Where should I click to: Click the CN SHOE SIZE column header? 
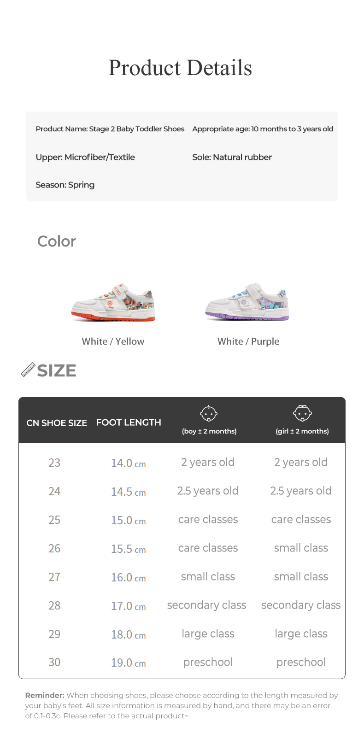coord(57,423)
